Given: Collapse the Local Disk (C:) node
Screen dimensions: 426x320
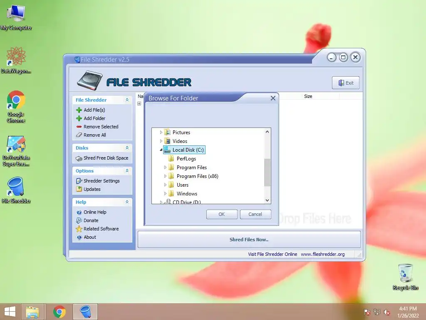Looking at the screenshot, I should pos(161,150).
